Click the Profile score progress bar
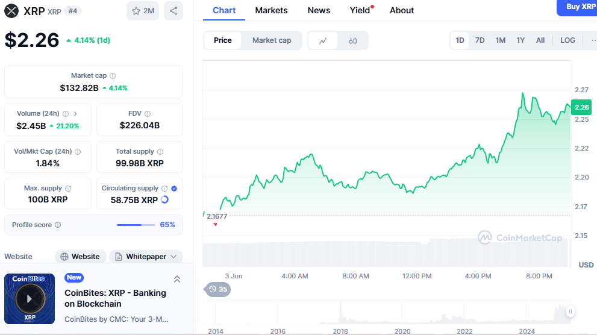This screenshot has width=597, height=335. (136, 225)
